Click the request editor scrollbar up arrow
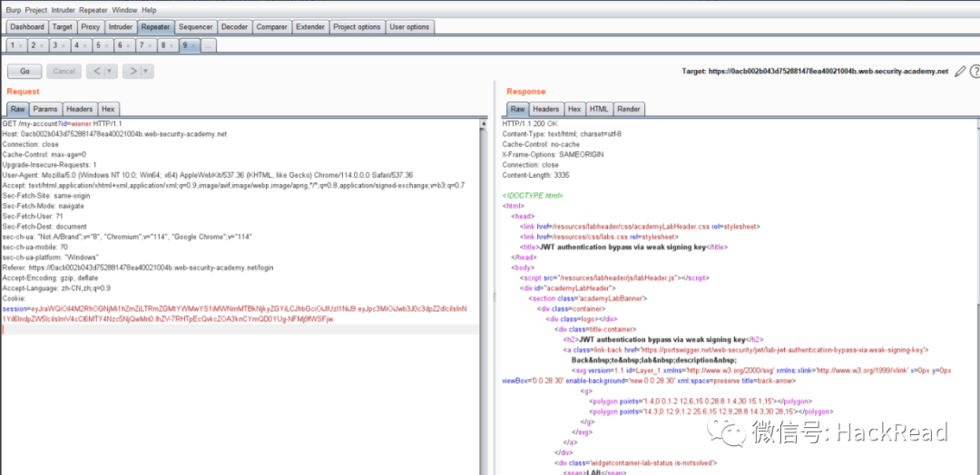980x475 pixels. point(483,123)
